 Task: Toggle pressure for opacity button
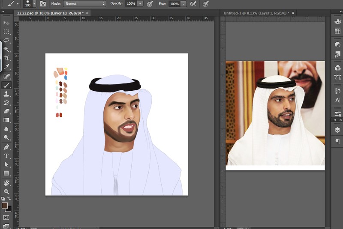coord(150,4)
